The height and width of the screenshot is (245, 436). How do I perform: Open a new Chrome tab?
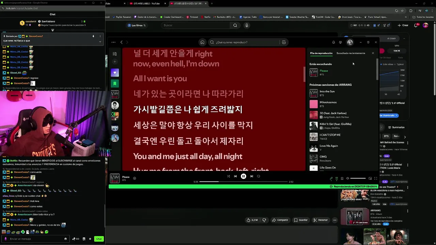212,3
